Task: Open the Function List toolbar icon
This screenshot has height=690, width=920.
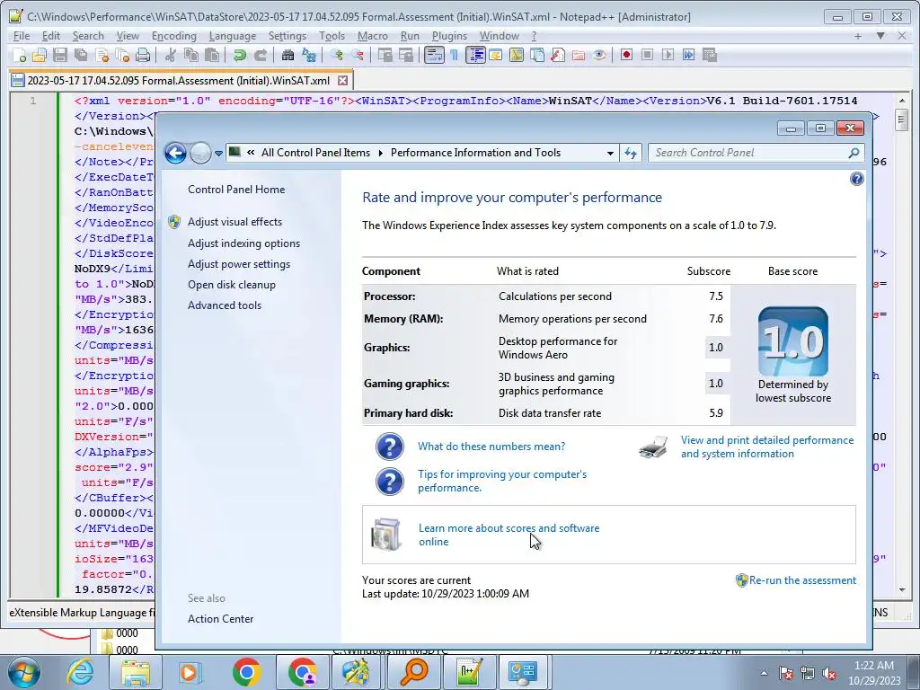Action: [557, 55]
